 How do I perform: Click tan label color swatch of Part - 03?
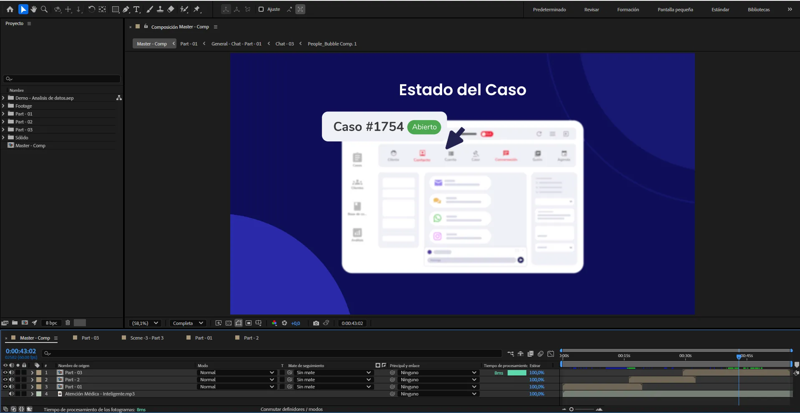tap(39, 373)
